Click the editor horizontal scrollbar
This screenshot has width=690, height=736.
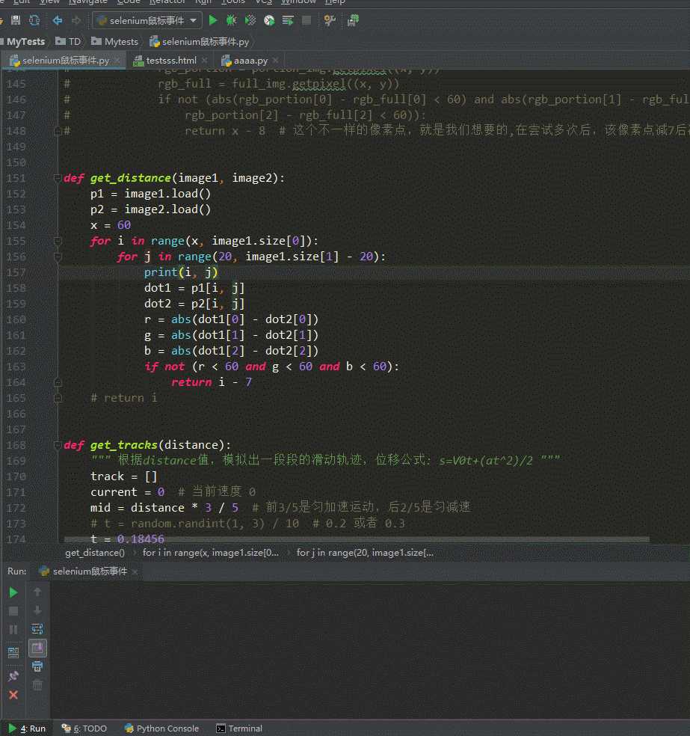357,540
